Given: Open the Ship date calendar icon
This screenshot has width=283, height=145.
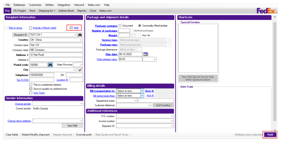Looking at the screenshot, I should click(146, 54).
